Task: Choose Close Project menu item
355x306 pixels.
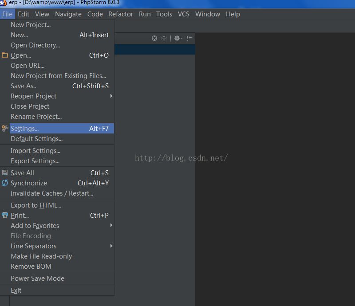Action: coord(57,106)
